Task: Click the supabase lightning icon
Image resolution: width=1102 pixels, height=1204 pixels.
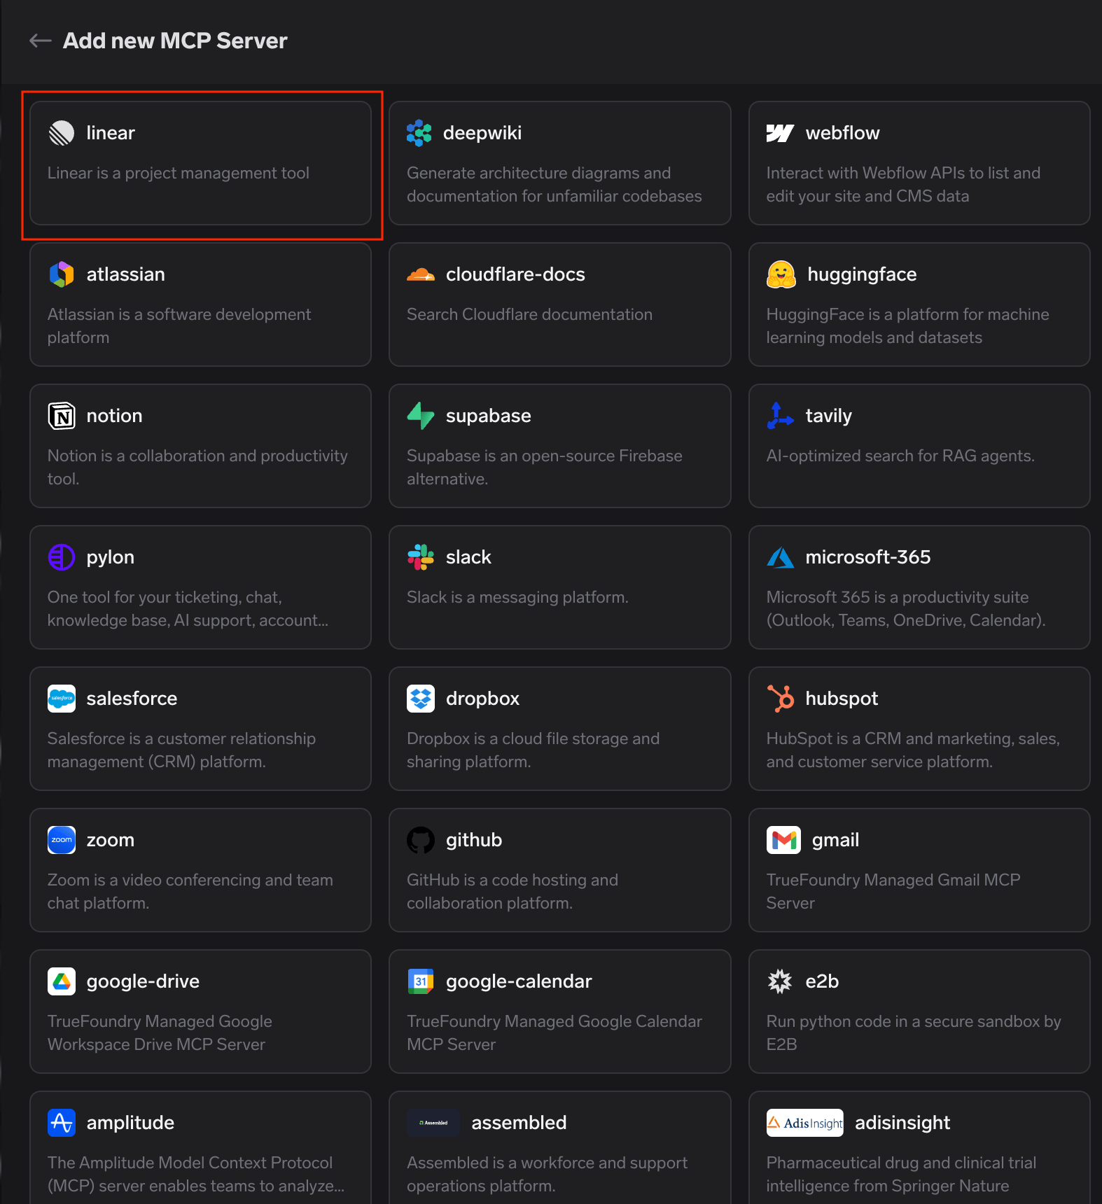Action: pos(421,416)
